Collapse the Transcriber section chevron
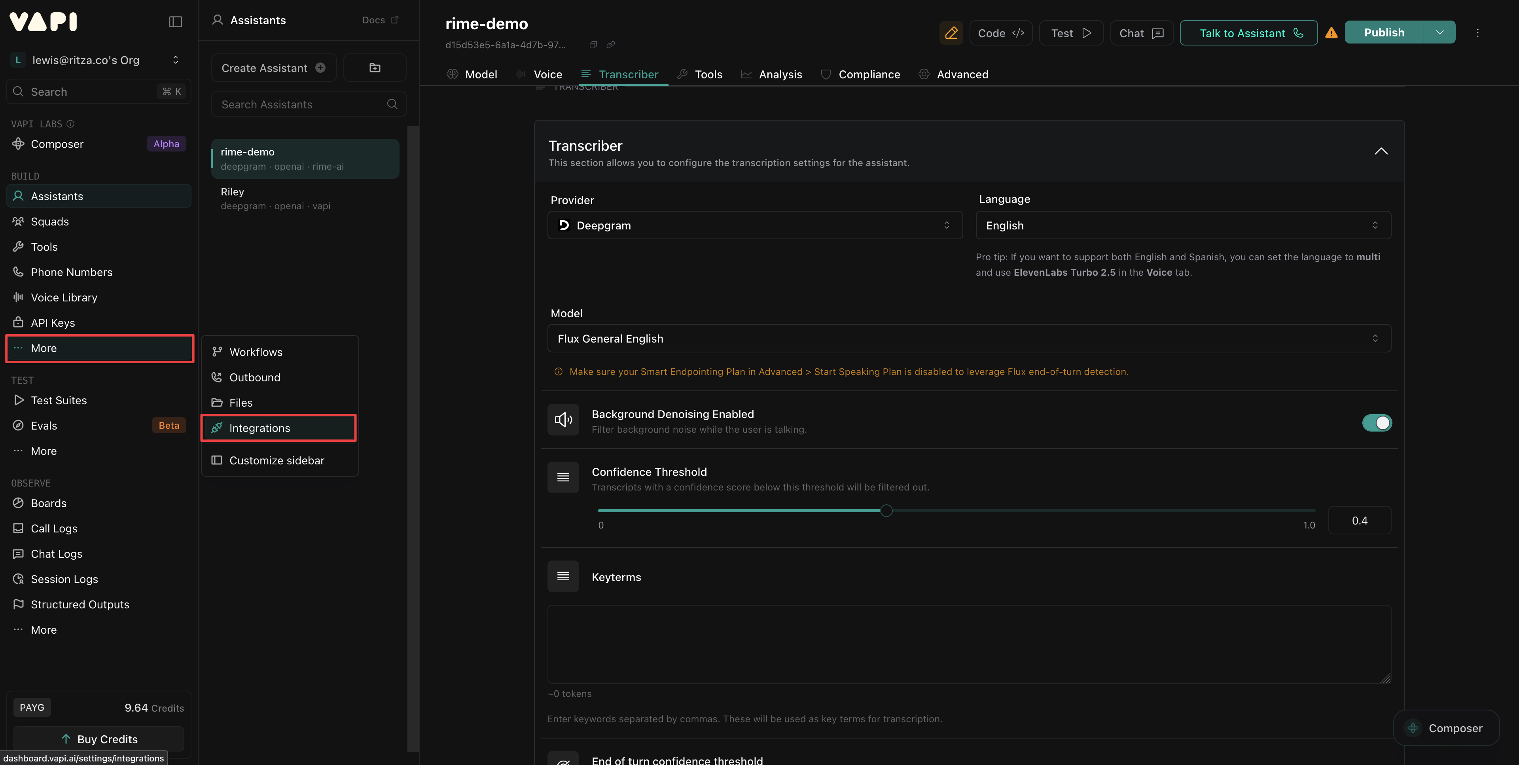The height and width of the screenshot is (765, 1519). [1381, 151]
